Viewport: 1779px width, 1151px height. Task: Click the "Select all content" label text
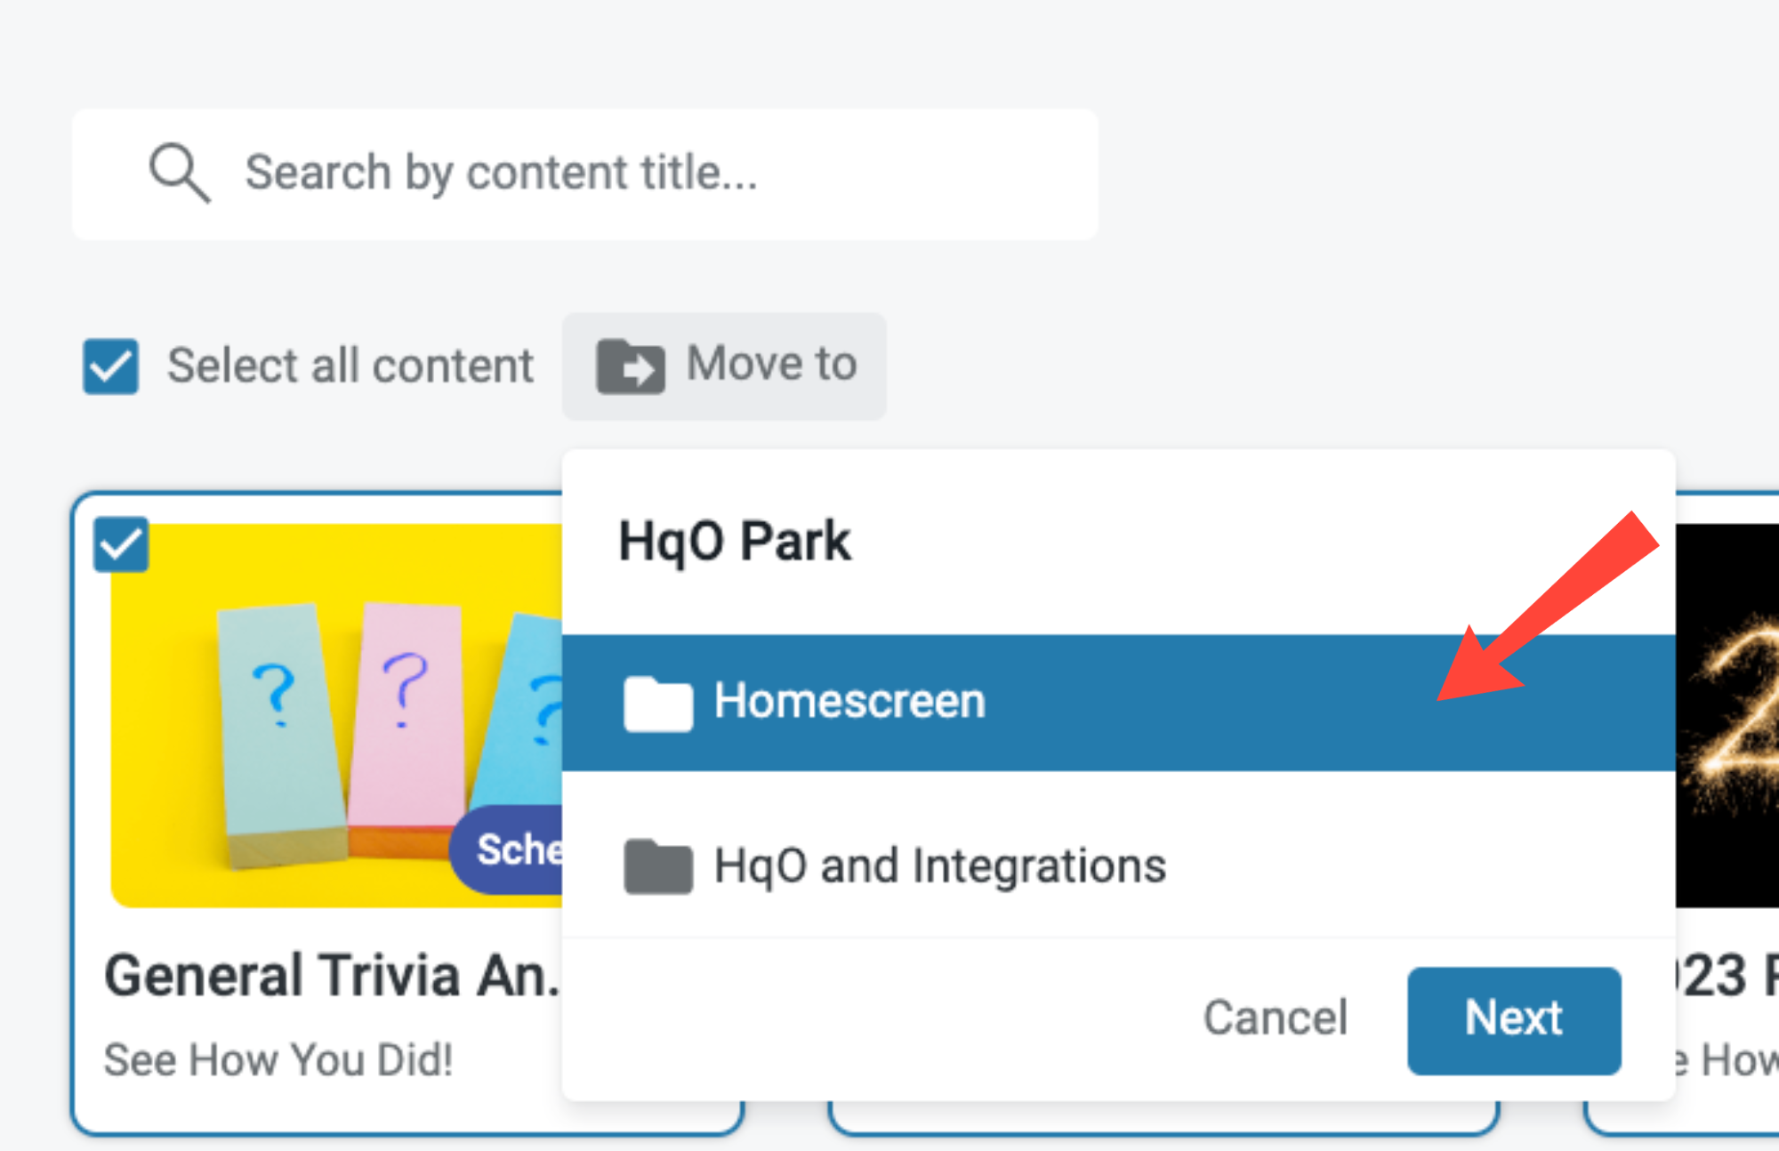350,366
